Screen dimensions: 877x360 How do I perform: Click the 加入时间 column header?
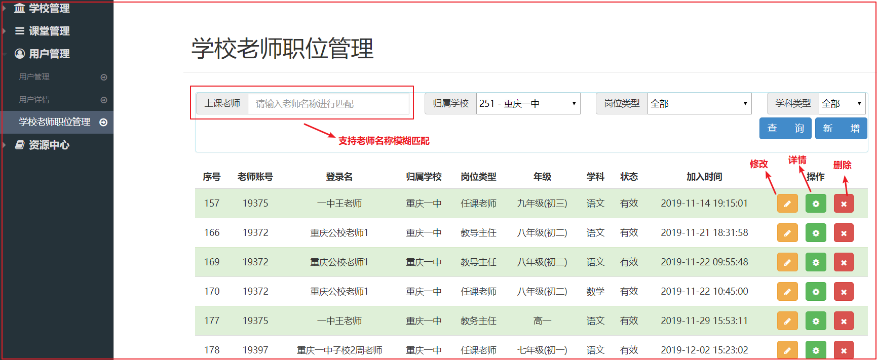point(704,177)
